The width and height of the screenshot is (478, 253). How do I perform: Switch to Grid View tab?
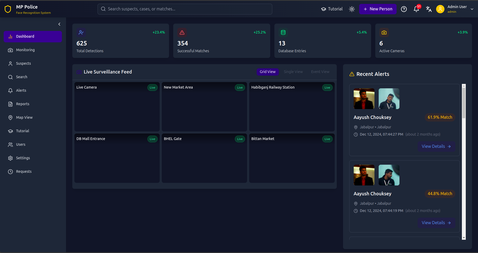pyautogui.click(x=268, y=72)
